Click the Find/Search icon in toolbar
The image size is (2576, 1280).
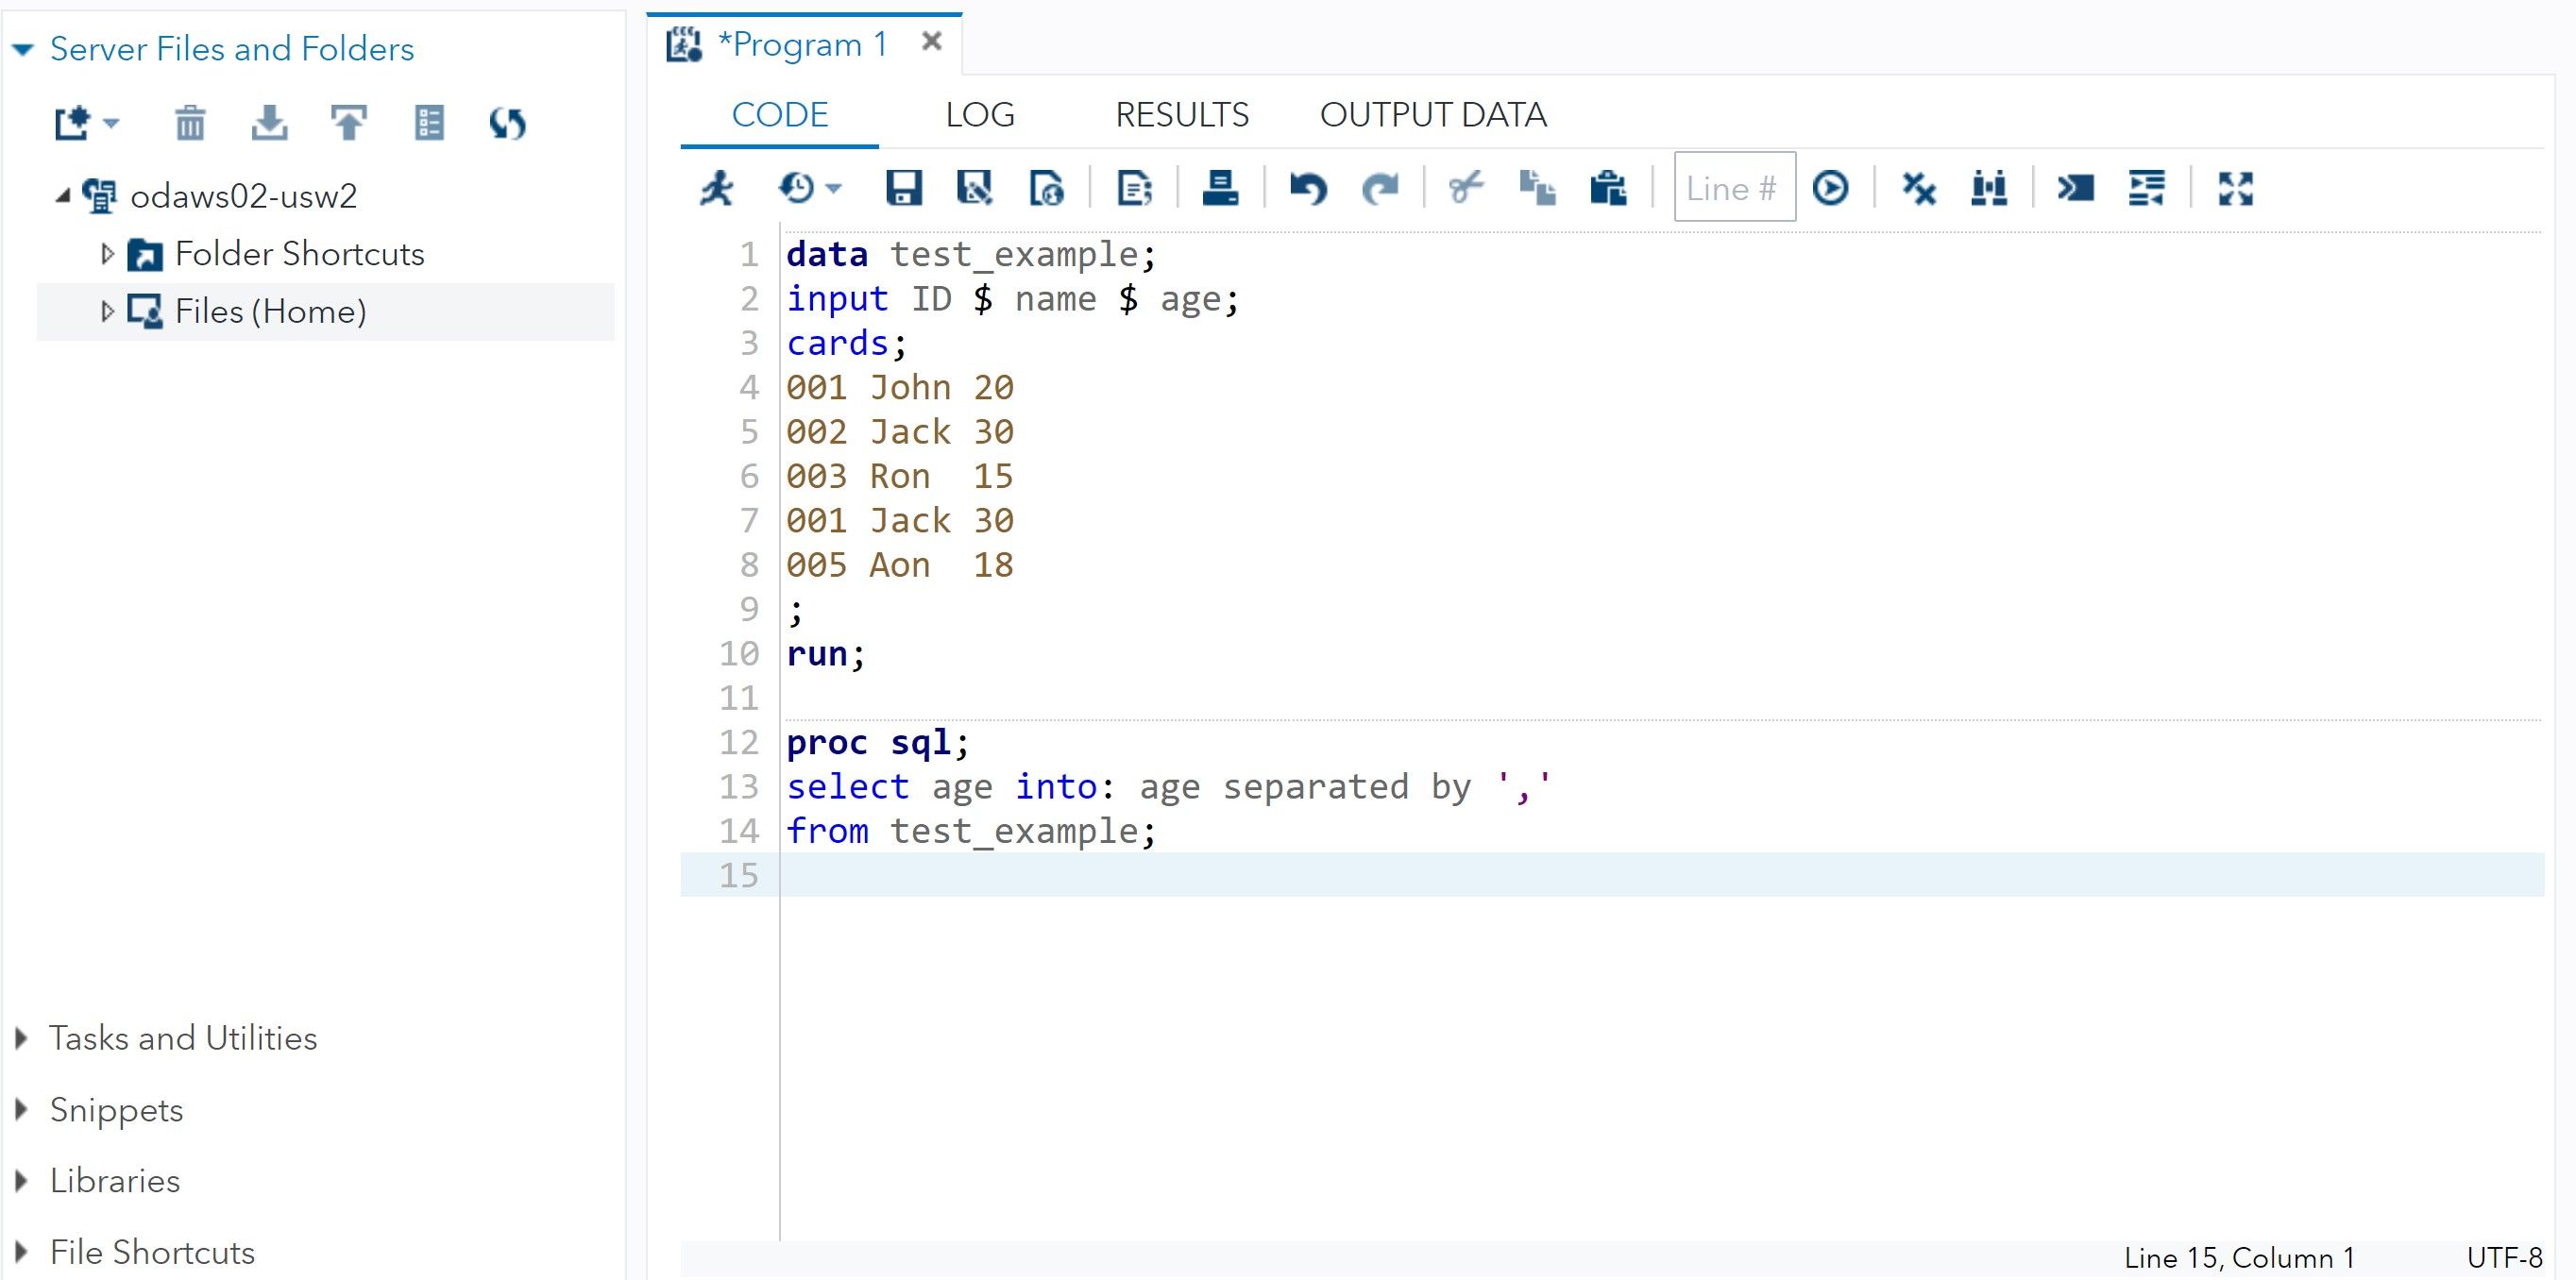tap(1990, 187)
